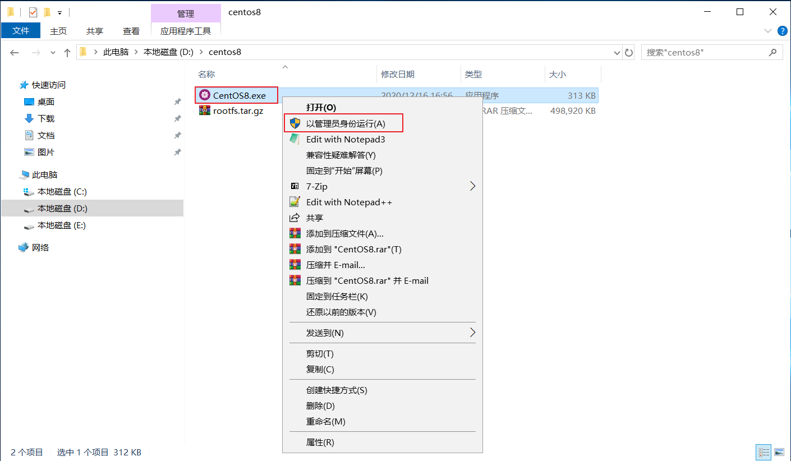Go forward with the forward arrow
Image resolution: width=791 pixels, height=461 pixels.
tap(36, 52)
